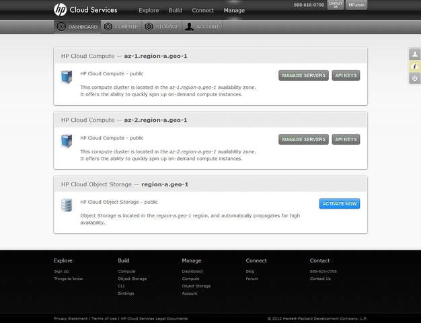Follow the Bindings link in footer
This screenshot has height=323, width=421.
(x=126, y=293)
